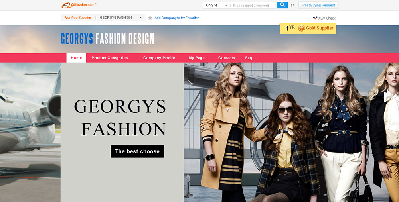
Task: Click the keyword search input field
Action: point(253,5)
